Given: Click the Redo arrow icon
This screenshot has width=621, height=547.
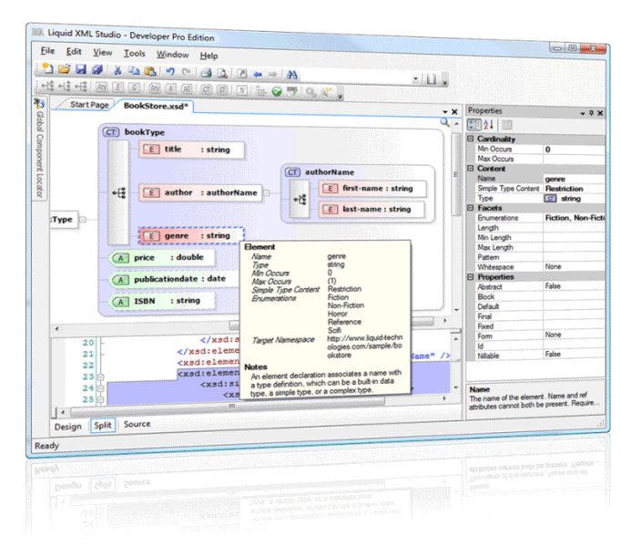Looking at the screenshot, I should coord(186,72).
